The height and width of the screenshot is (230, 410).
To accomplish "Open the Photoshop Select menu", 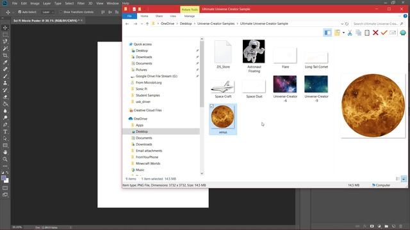I will coord(69,3).
